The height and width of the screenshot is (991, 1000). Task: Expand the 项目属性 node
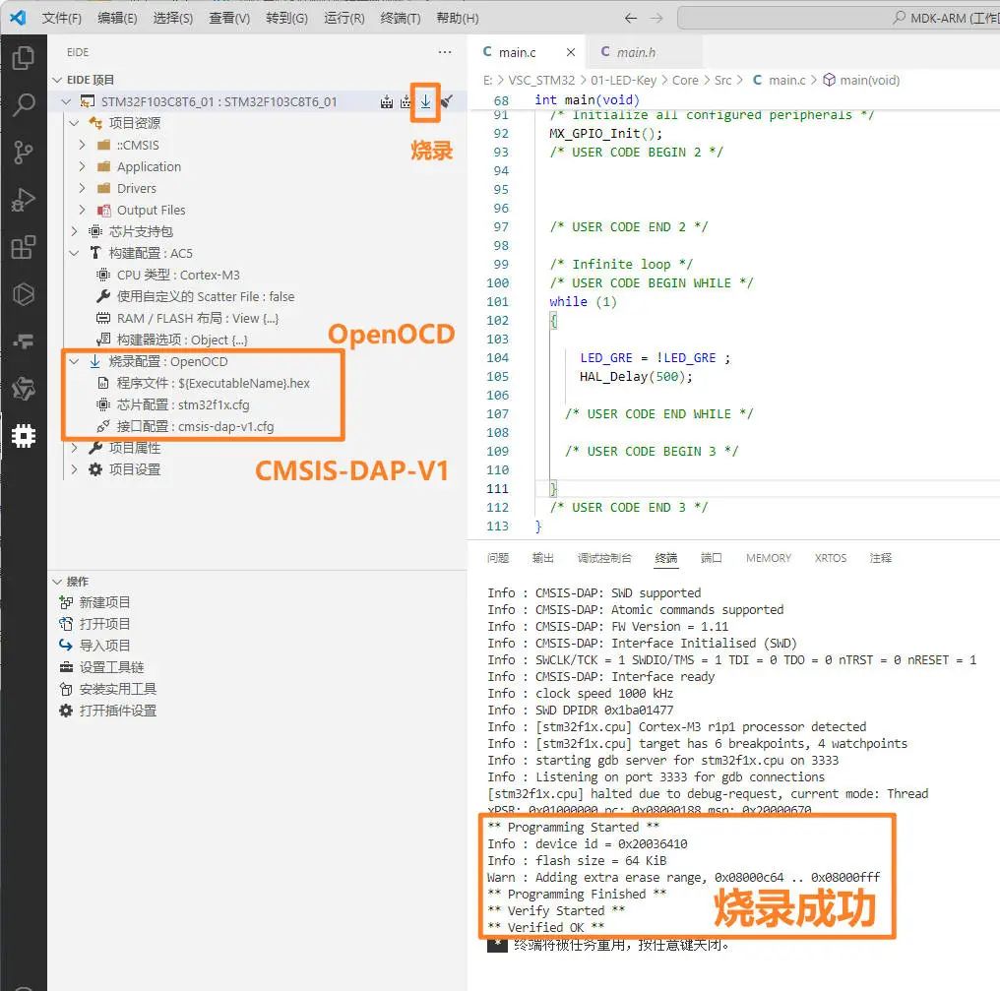click(x=75, y=448)
